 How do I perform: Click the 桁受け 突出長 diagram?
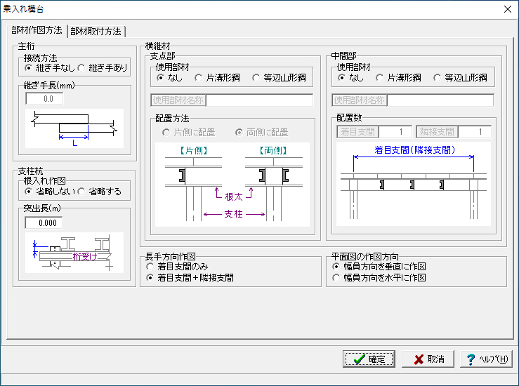click(74, 253)
